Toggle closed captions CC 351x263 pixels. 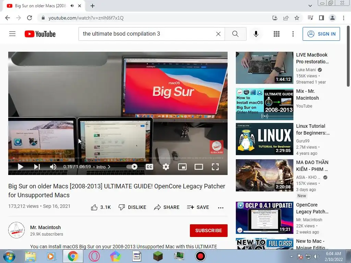point(149,167)
